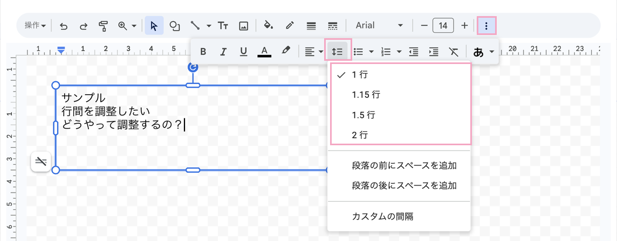Screen dimensions: 617x241
Task: Click the text line サンプル
Action: click(x=84, y=97)
